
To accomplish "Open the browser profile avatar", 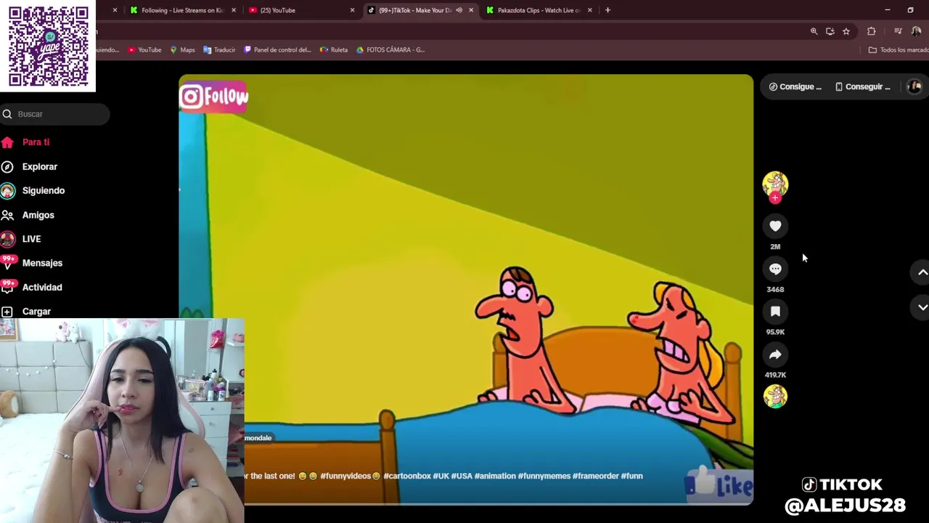I will pos(916,31).
